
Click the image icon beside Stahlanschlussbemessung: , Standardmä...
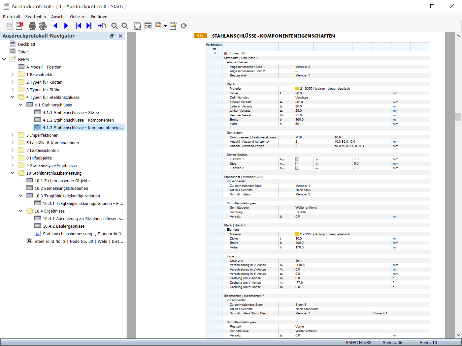[x=38, y=234]
